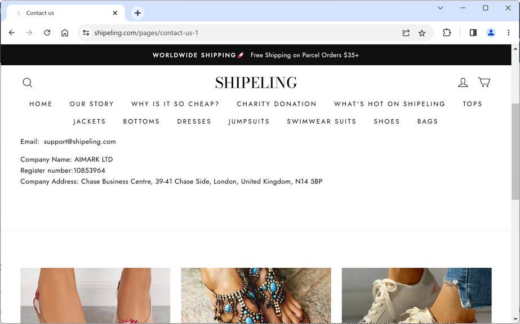Select the CHARITY DONATION menu link

[277, 104]
